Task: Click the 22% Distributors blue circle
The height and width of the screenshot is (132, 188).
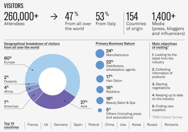Action: (x=100, y=65)
